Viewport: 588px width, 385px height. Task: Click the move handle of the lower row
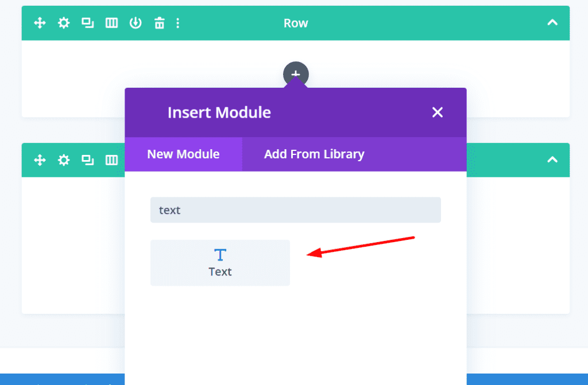40,160
